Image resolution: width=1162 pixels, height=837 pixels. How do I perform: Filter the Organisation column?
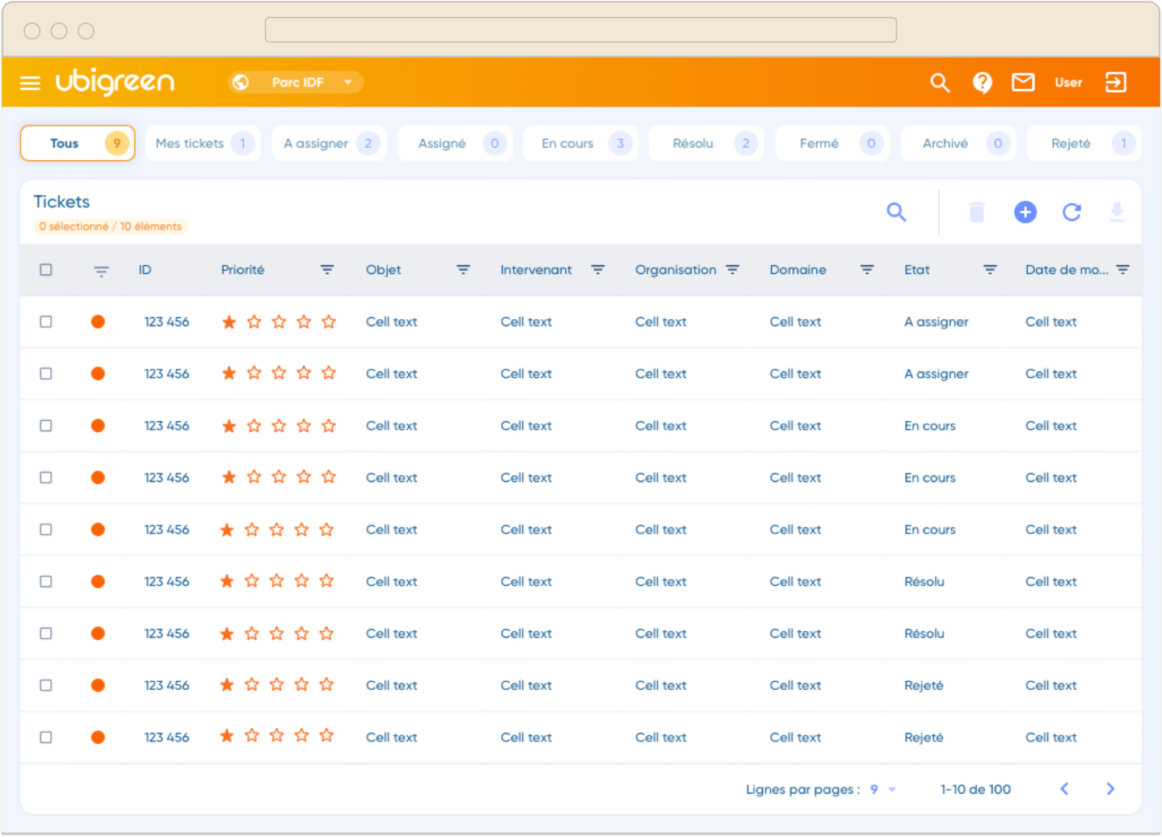tap(733, 270)
